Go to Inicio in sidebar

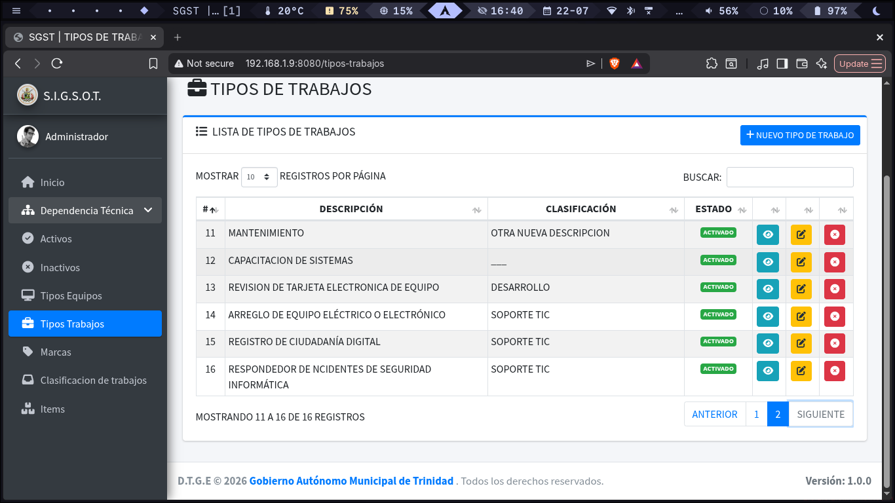coord(85,182)
